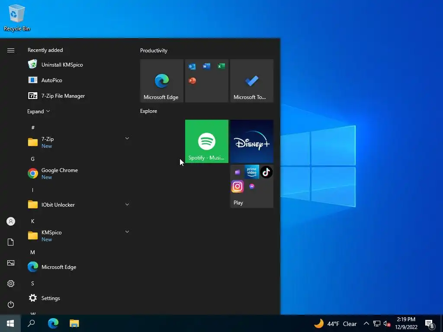This screenshot has width=443, height=332.
Task: Click the muted volume icon
Action: [x=387, y=323]
